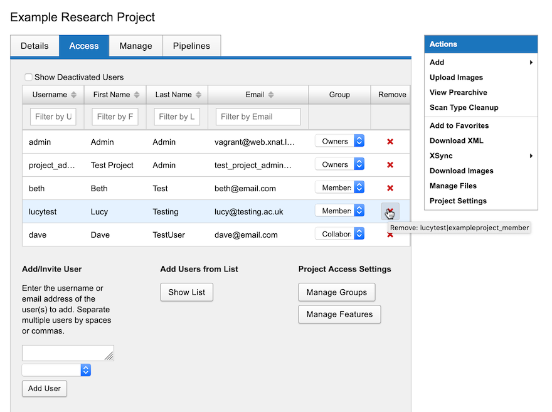Open the Manage tab

point(136,46)
